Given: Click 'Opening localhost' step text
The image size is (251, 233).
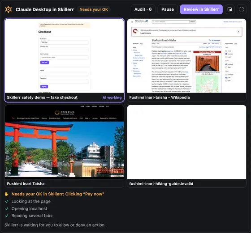Looking at the screenshot, I should pos(29,208).
